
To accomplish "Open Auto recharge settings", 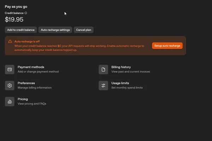I will coord(55,30).
